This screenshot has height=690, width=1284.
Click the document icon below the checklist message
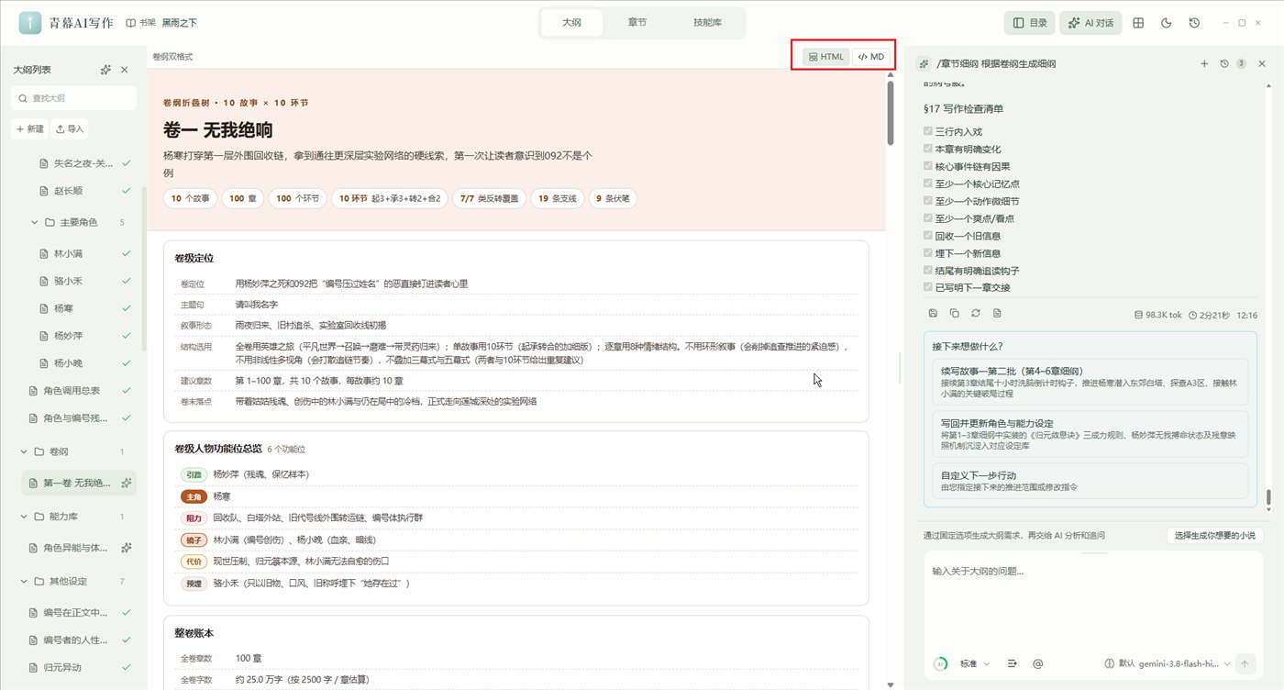pyautogui.click(x=997, y=314)
